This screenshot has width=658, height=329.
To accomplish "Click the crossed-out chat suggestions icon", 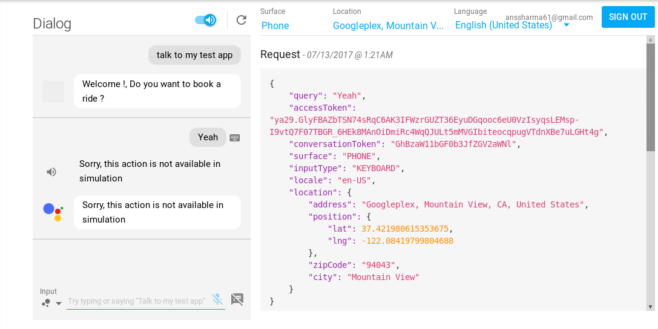I will point(237,299).
